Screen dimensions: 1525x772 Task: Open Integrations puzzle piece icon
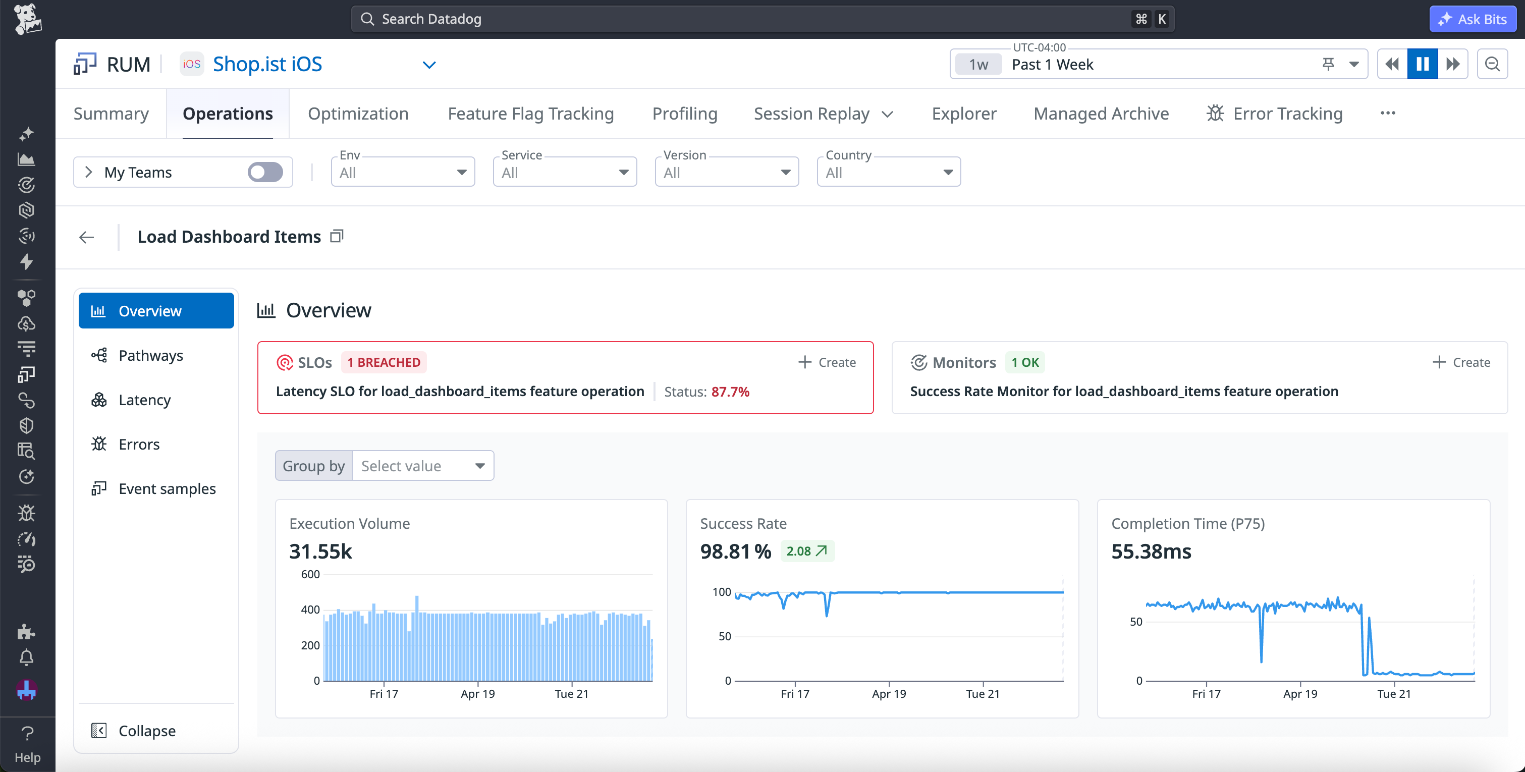point(26,632)
